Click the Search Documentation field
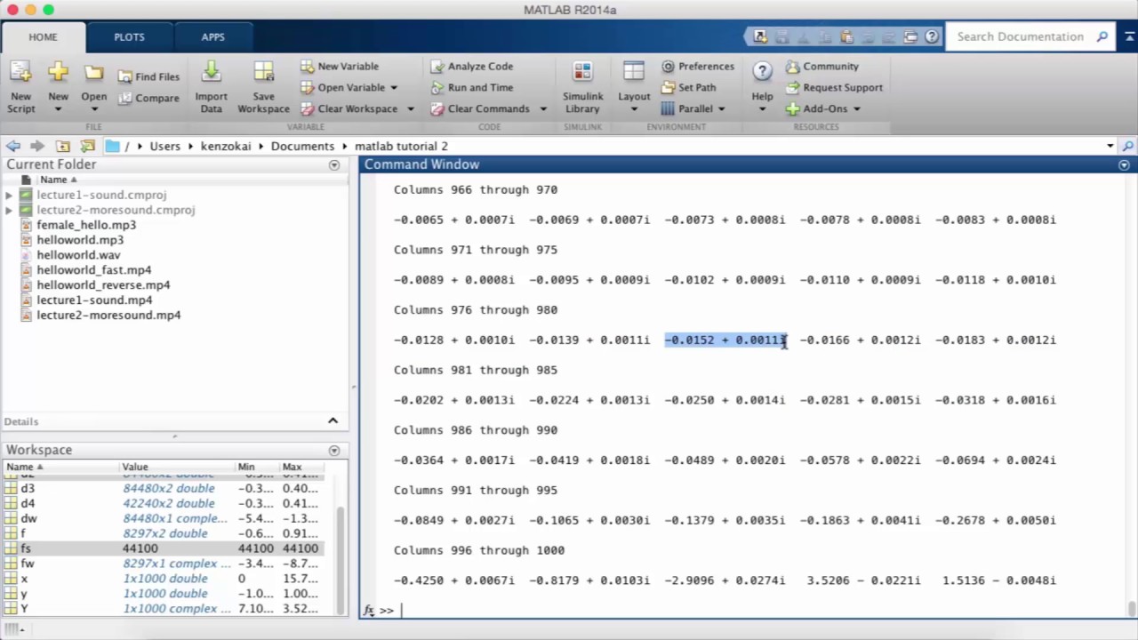 tap(1021, 36)
